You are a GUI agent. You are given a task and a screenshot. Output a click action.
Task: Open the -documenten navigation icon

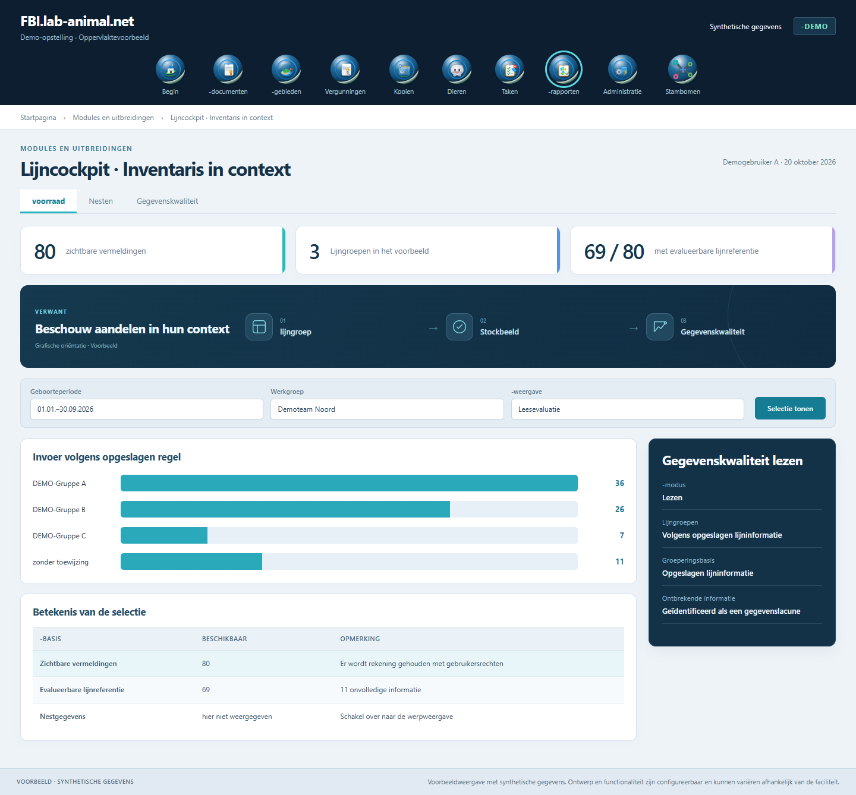pos(228,70)
